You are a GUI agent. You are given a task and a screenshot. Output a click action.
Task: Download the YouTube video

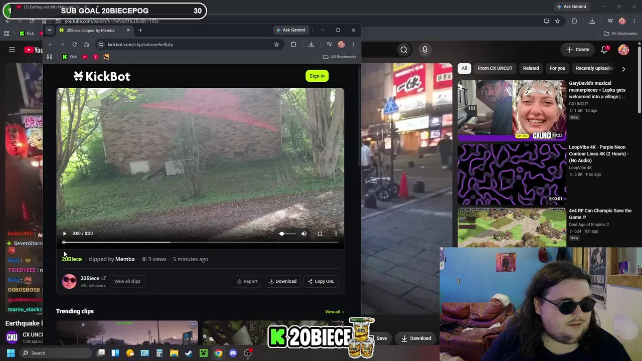(416, 338)
